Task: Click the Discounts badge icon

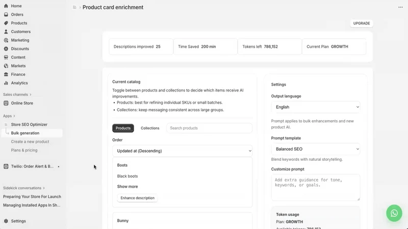Action: (6, 48)
